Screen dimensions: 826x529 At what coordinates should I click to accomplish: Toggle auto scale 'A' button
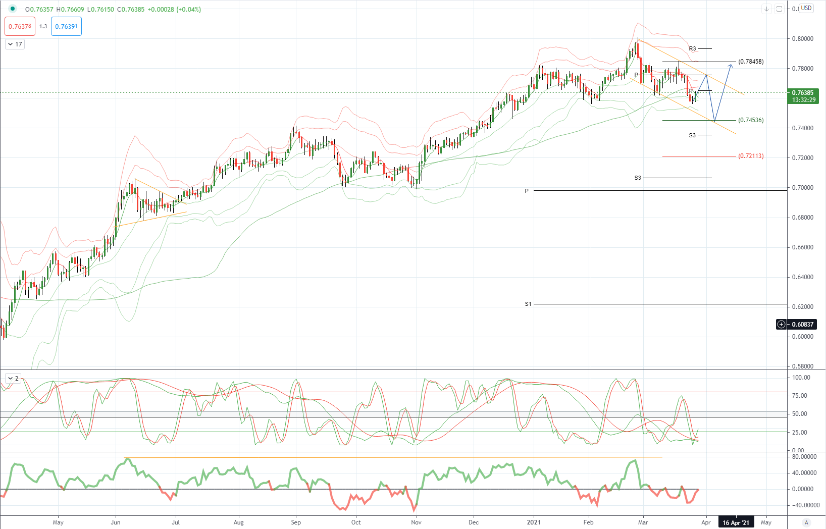point(806,522)
